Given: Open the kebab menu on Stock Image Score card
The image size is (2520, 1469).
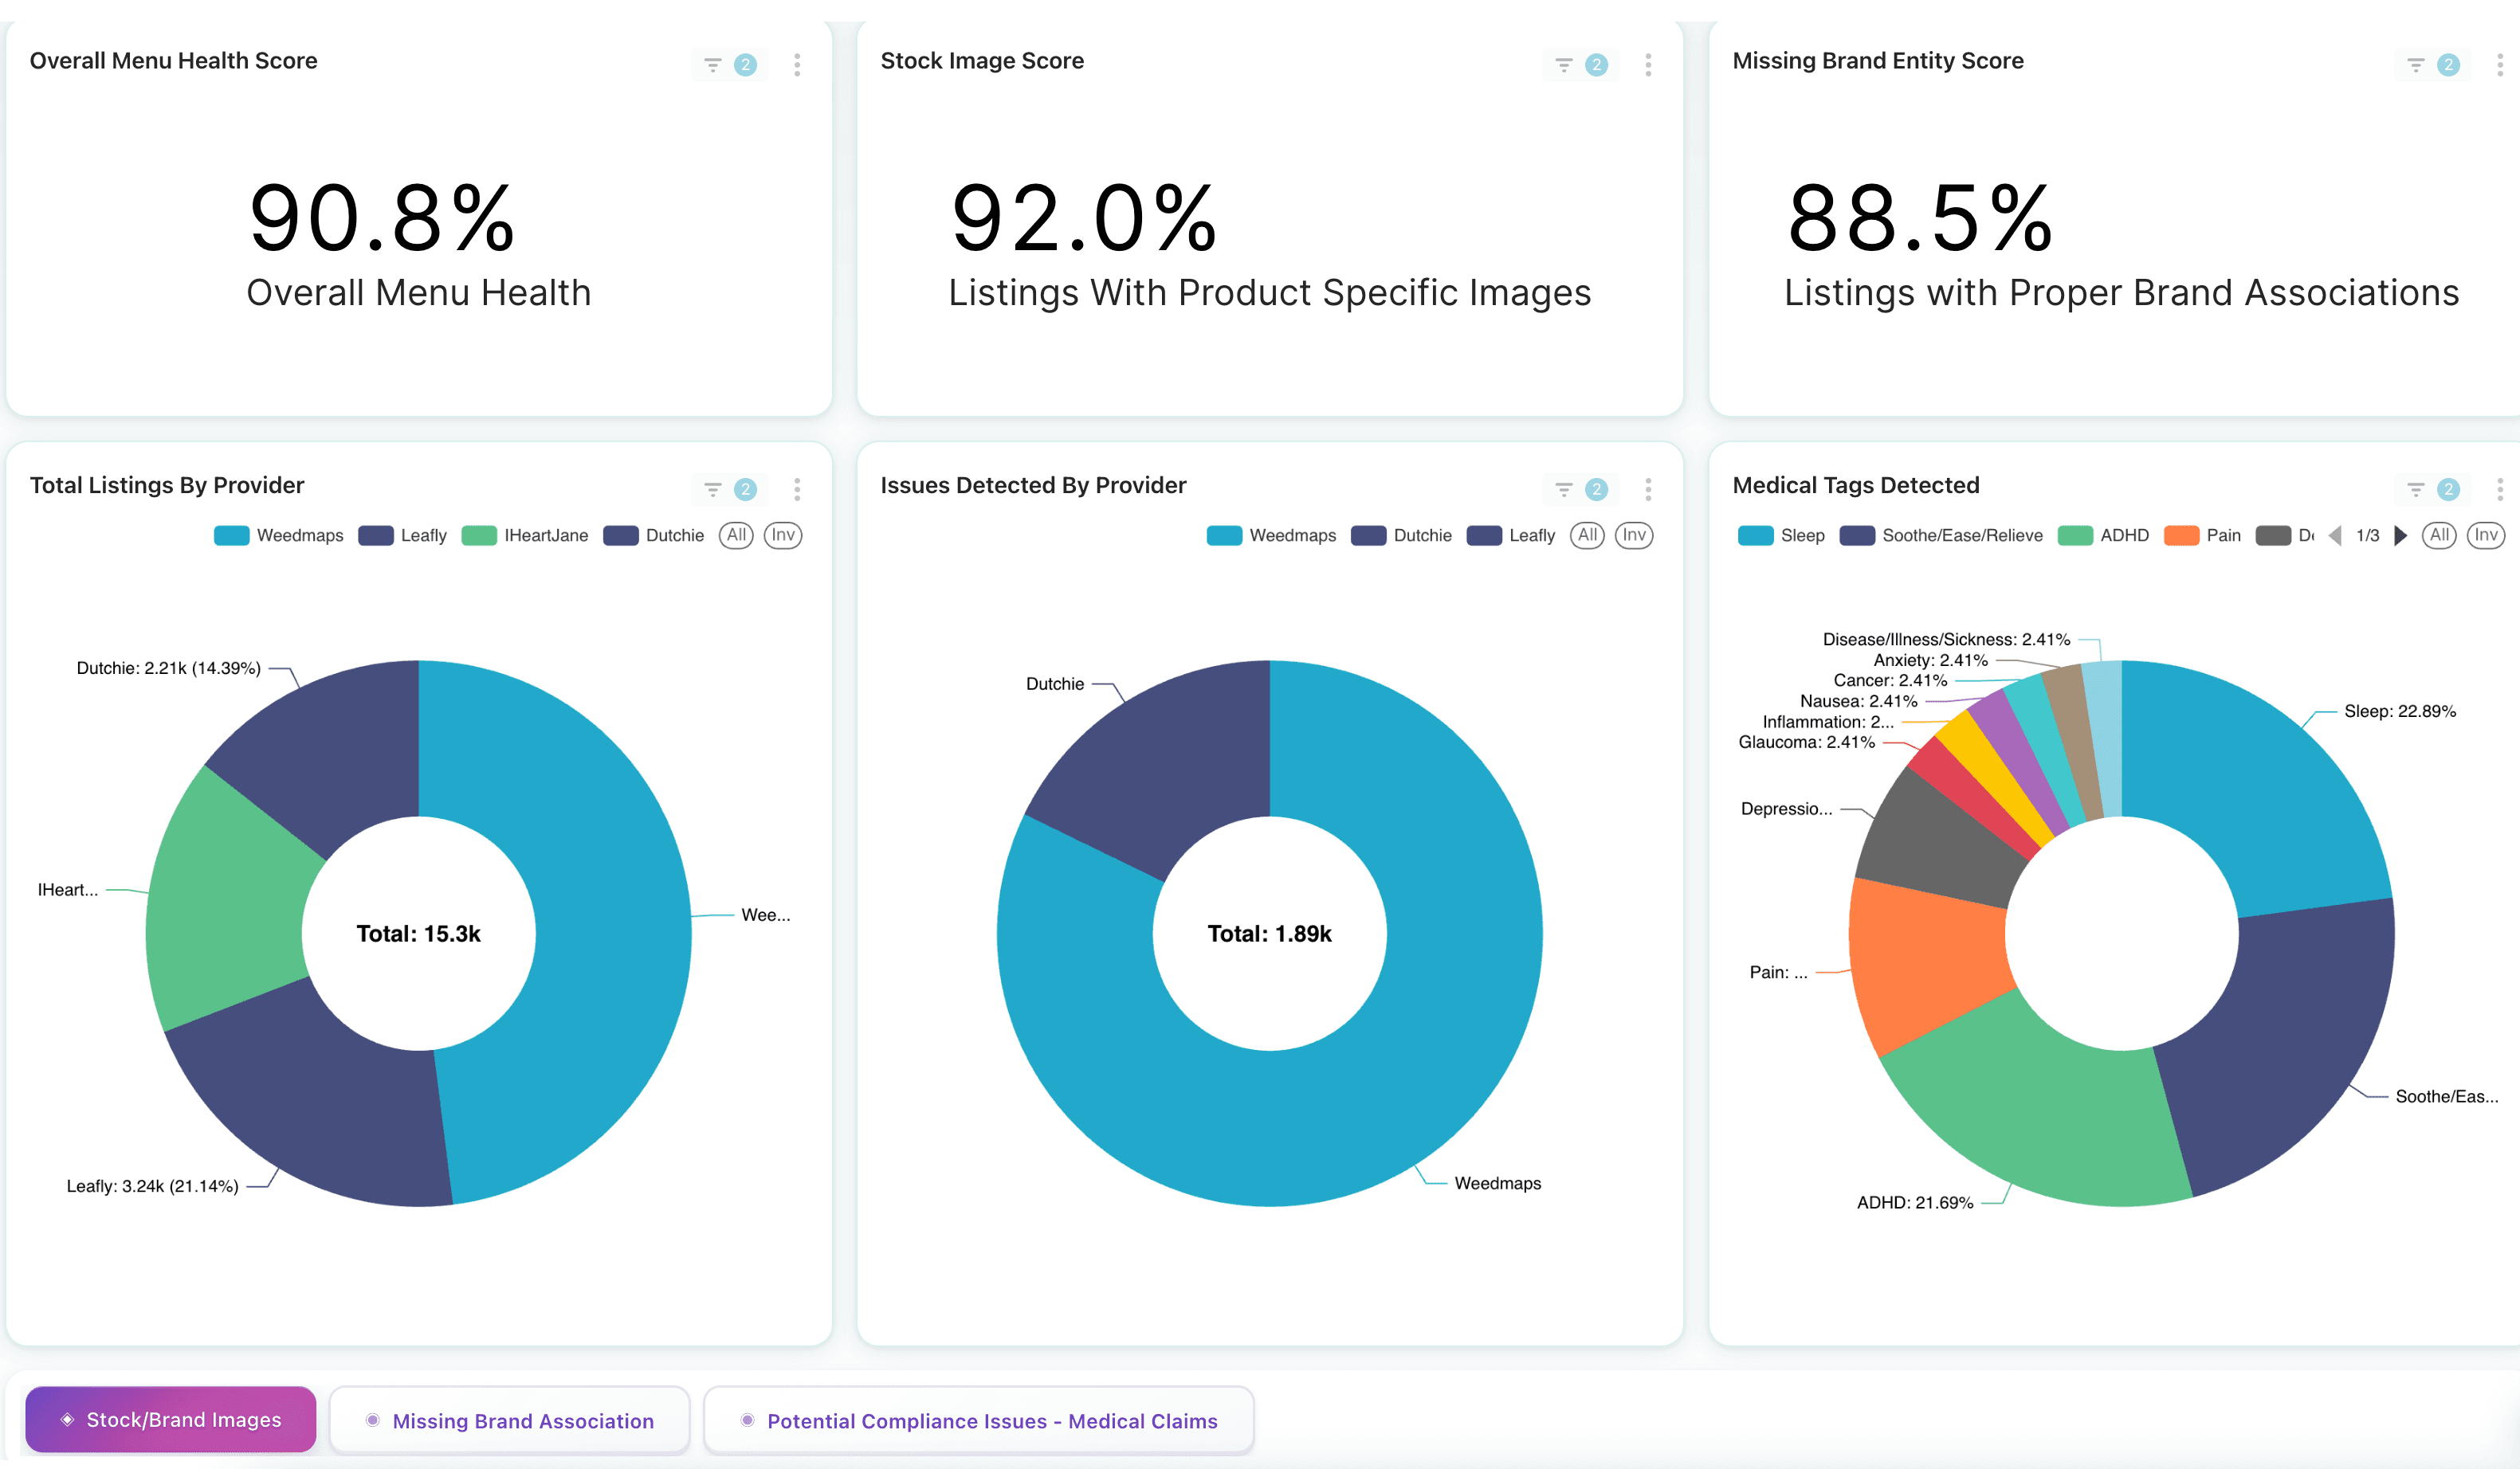Looking at the screenshot, I should point(1647,64).
